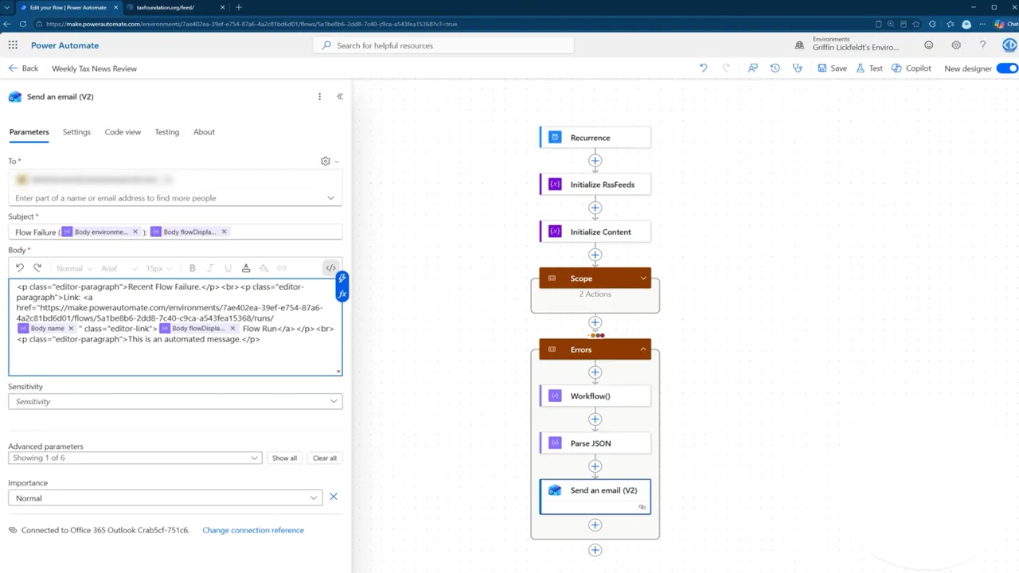Open the send feedback comments icon
The image size is (1019, 573).
tap(752, 68)
